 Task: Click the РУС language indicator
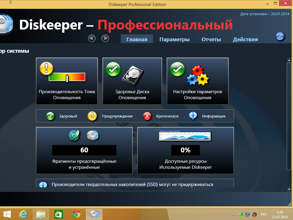[x=264, y=214]
